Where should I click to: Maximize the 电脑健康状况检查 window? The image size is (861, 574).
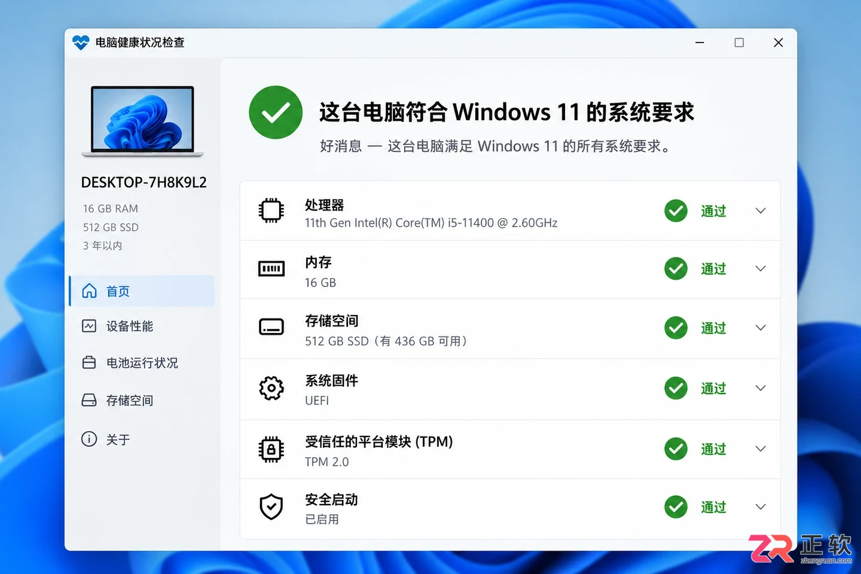pyautogui.click(x=739, y=42)
